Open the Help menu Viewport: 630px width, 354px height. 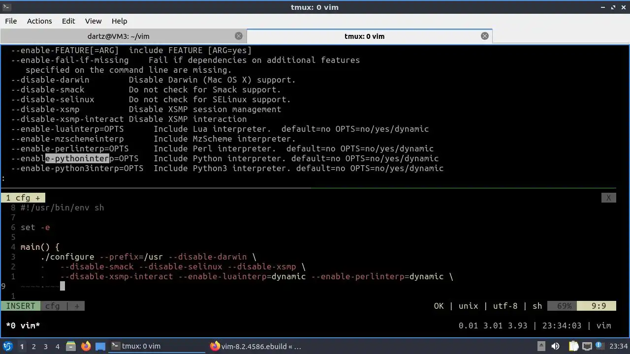(120, 21)
